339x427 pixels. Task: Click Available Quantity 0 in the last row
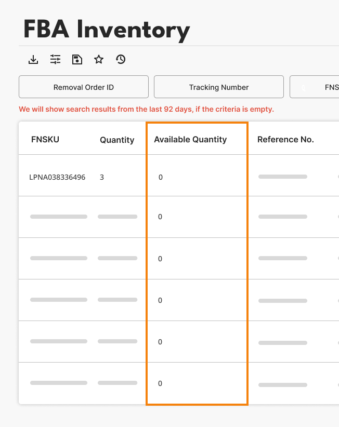click(160, 383)
